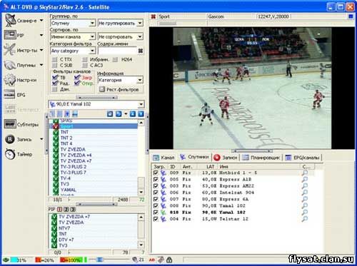
Task: Click the fourth channel toolbar printer-like icon
Action: coord(75,114)
